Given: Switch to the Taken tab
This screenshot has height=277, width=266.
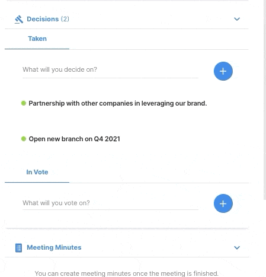Looking at the screenshot, I should pos(37,39).
